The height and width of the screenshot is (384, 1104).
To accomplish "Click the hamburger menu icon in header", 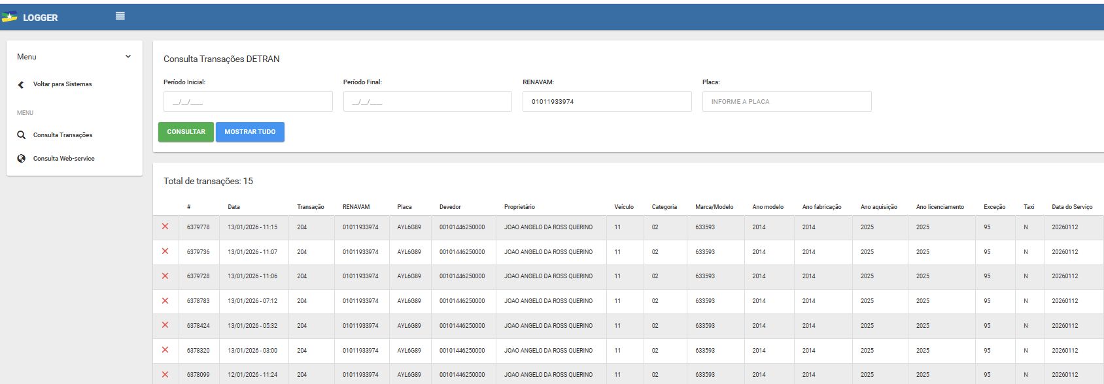I will (120, 16).
